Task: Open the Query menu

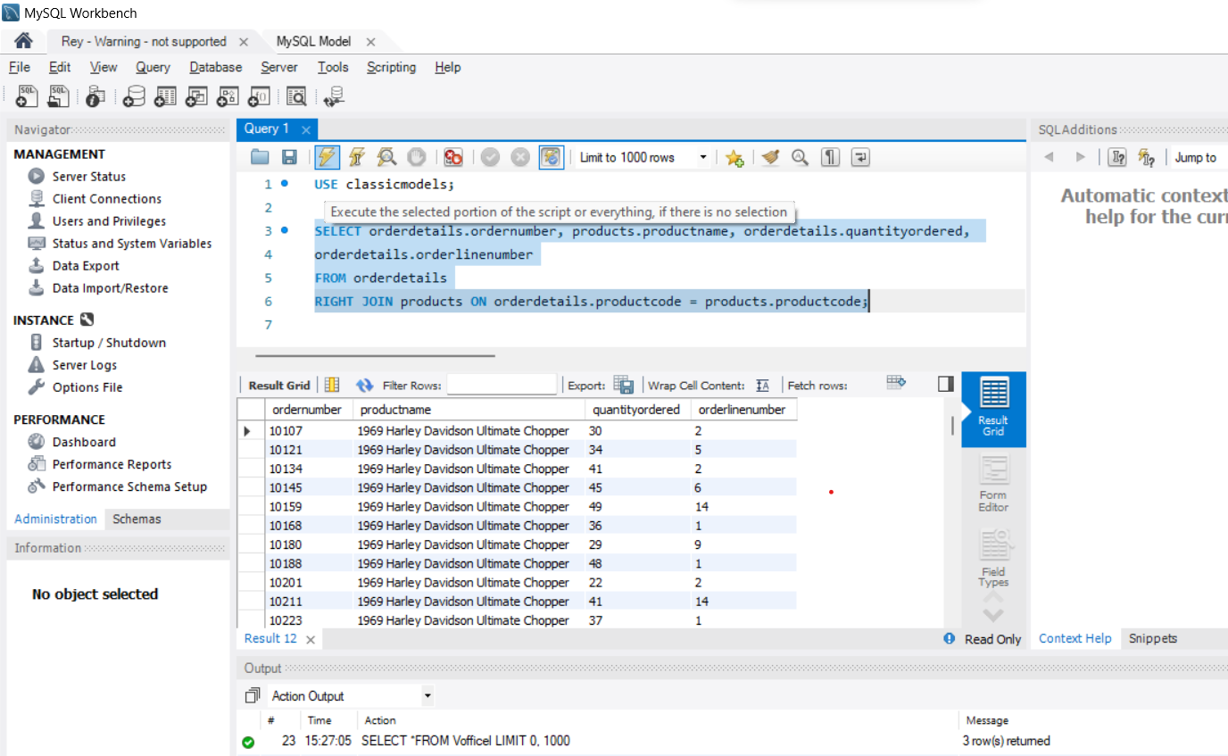Action: 153,67
